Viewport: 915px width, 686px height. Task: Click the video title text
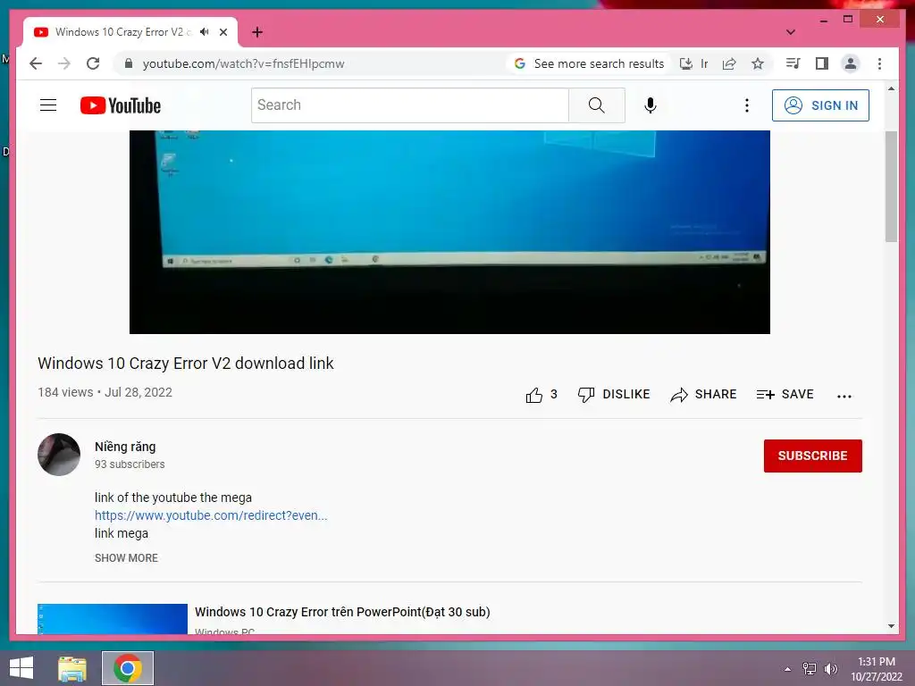point(186,364)
